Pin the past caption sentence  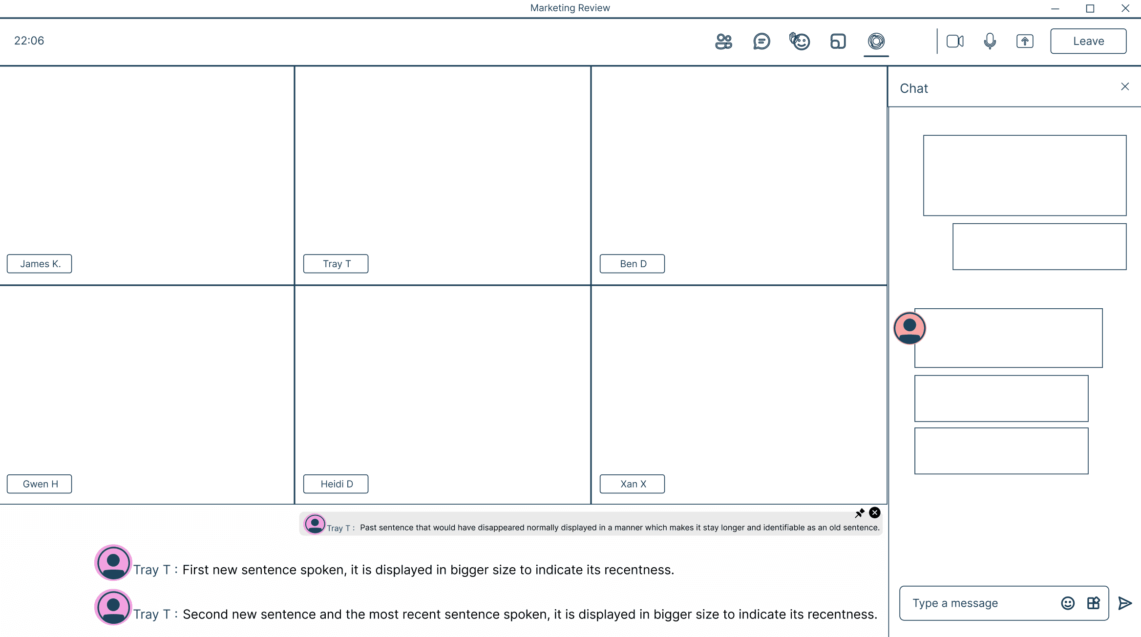860,513
